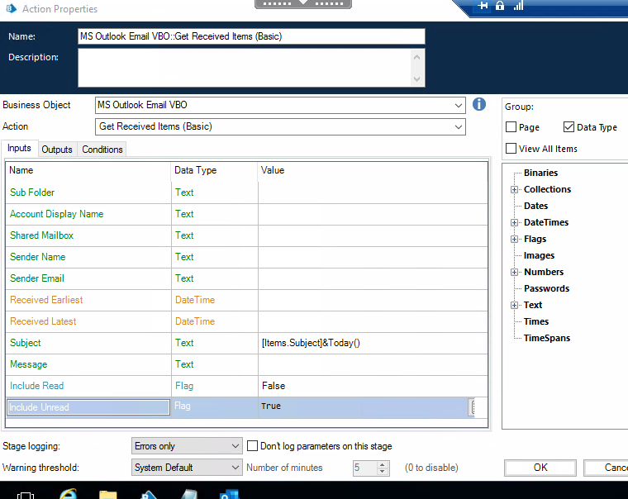The width and height of the screenshot is (628, 499).
Task: Switch to the Outputs tab
Action: tap(57, 150)
